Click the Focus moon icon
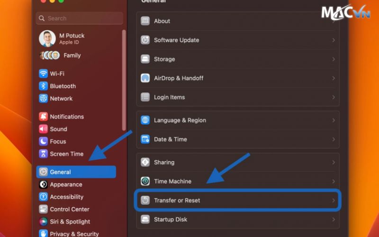Screen dimensions: 379x237 point(43,141)
